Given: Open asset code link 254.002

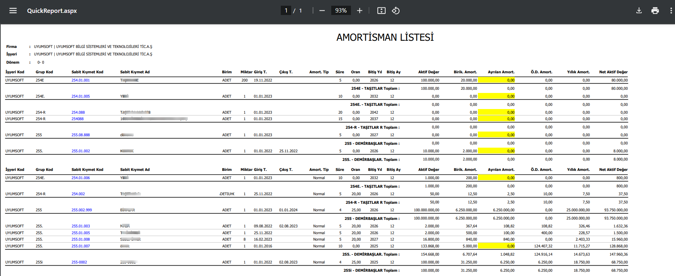Looking at the screenshot, I should click(x=78, y=194).
